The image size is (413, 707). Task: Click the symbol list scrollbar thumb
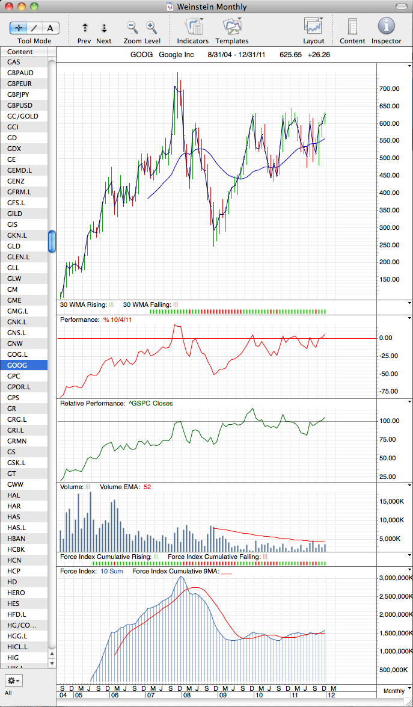tap(52, 242)
